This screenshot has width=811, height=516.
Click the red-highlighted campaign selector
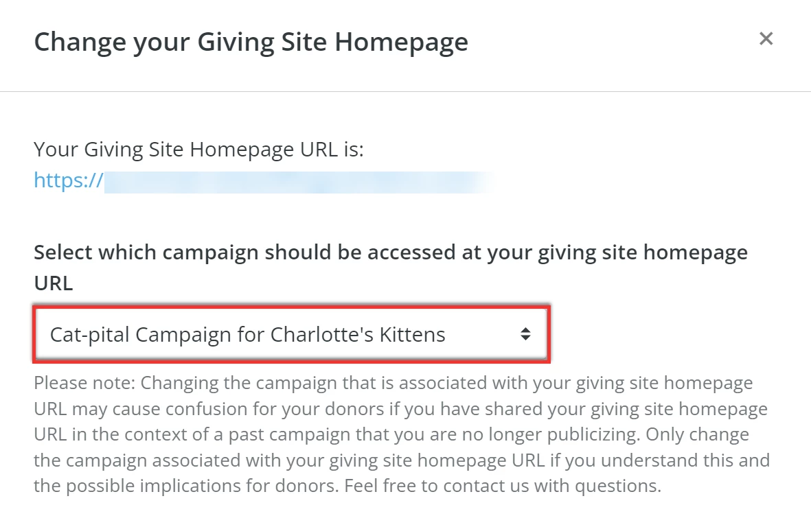[x=291, y=334]
